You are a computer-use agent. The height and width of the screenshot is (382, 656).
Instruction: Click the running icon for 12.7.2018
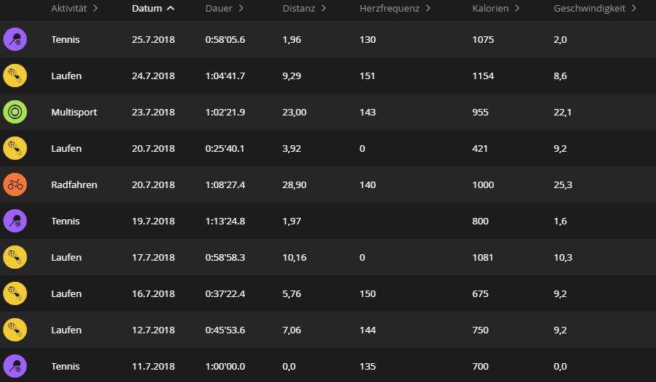(15, 330)
